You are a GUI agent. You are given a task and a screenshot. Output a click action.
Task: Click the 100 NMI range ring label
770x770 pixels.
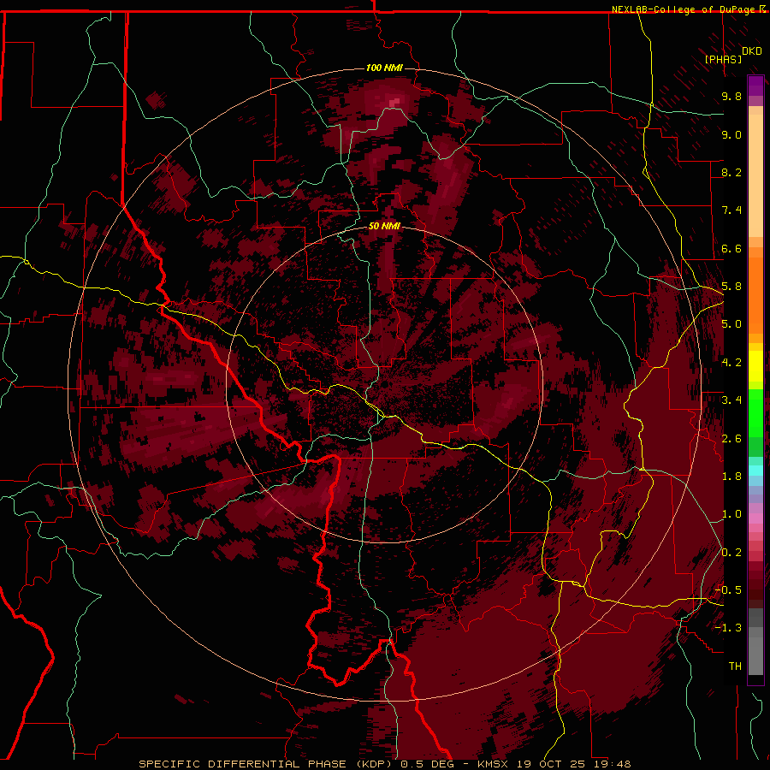click(x=384, y=68)
